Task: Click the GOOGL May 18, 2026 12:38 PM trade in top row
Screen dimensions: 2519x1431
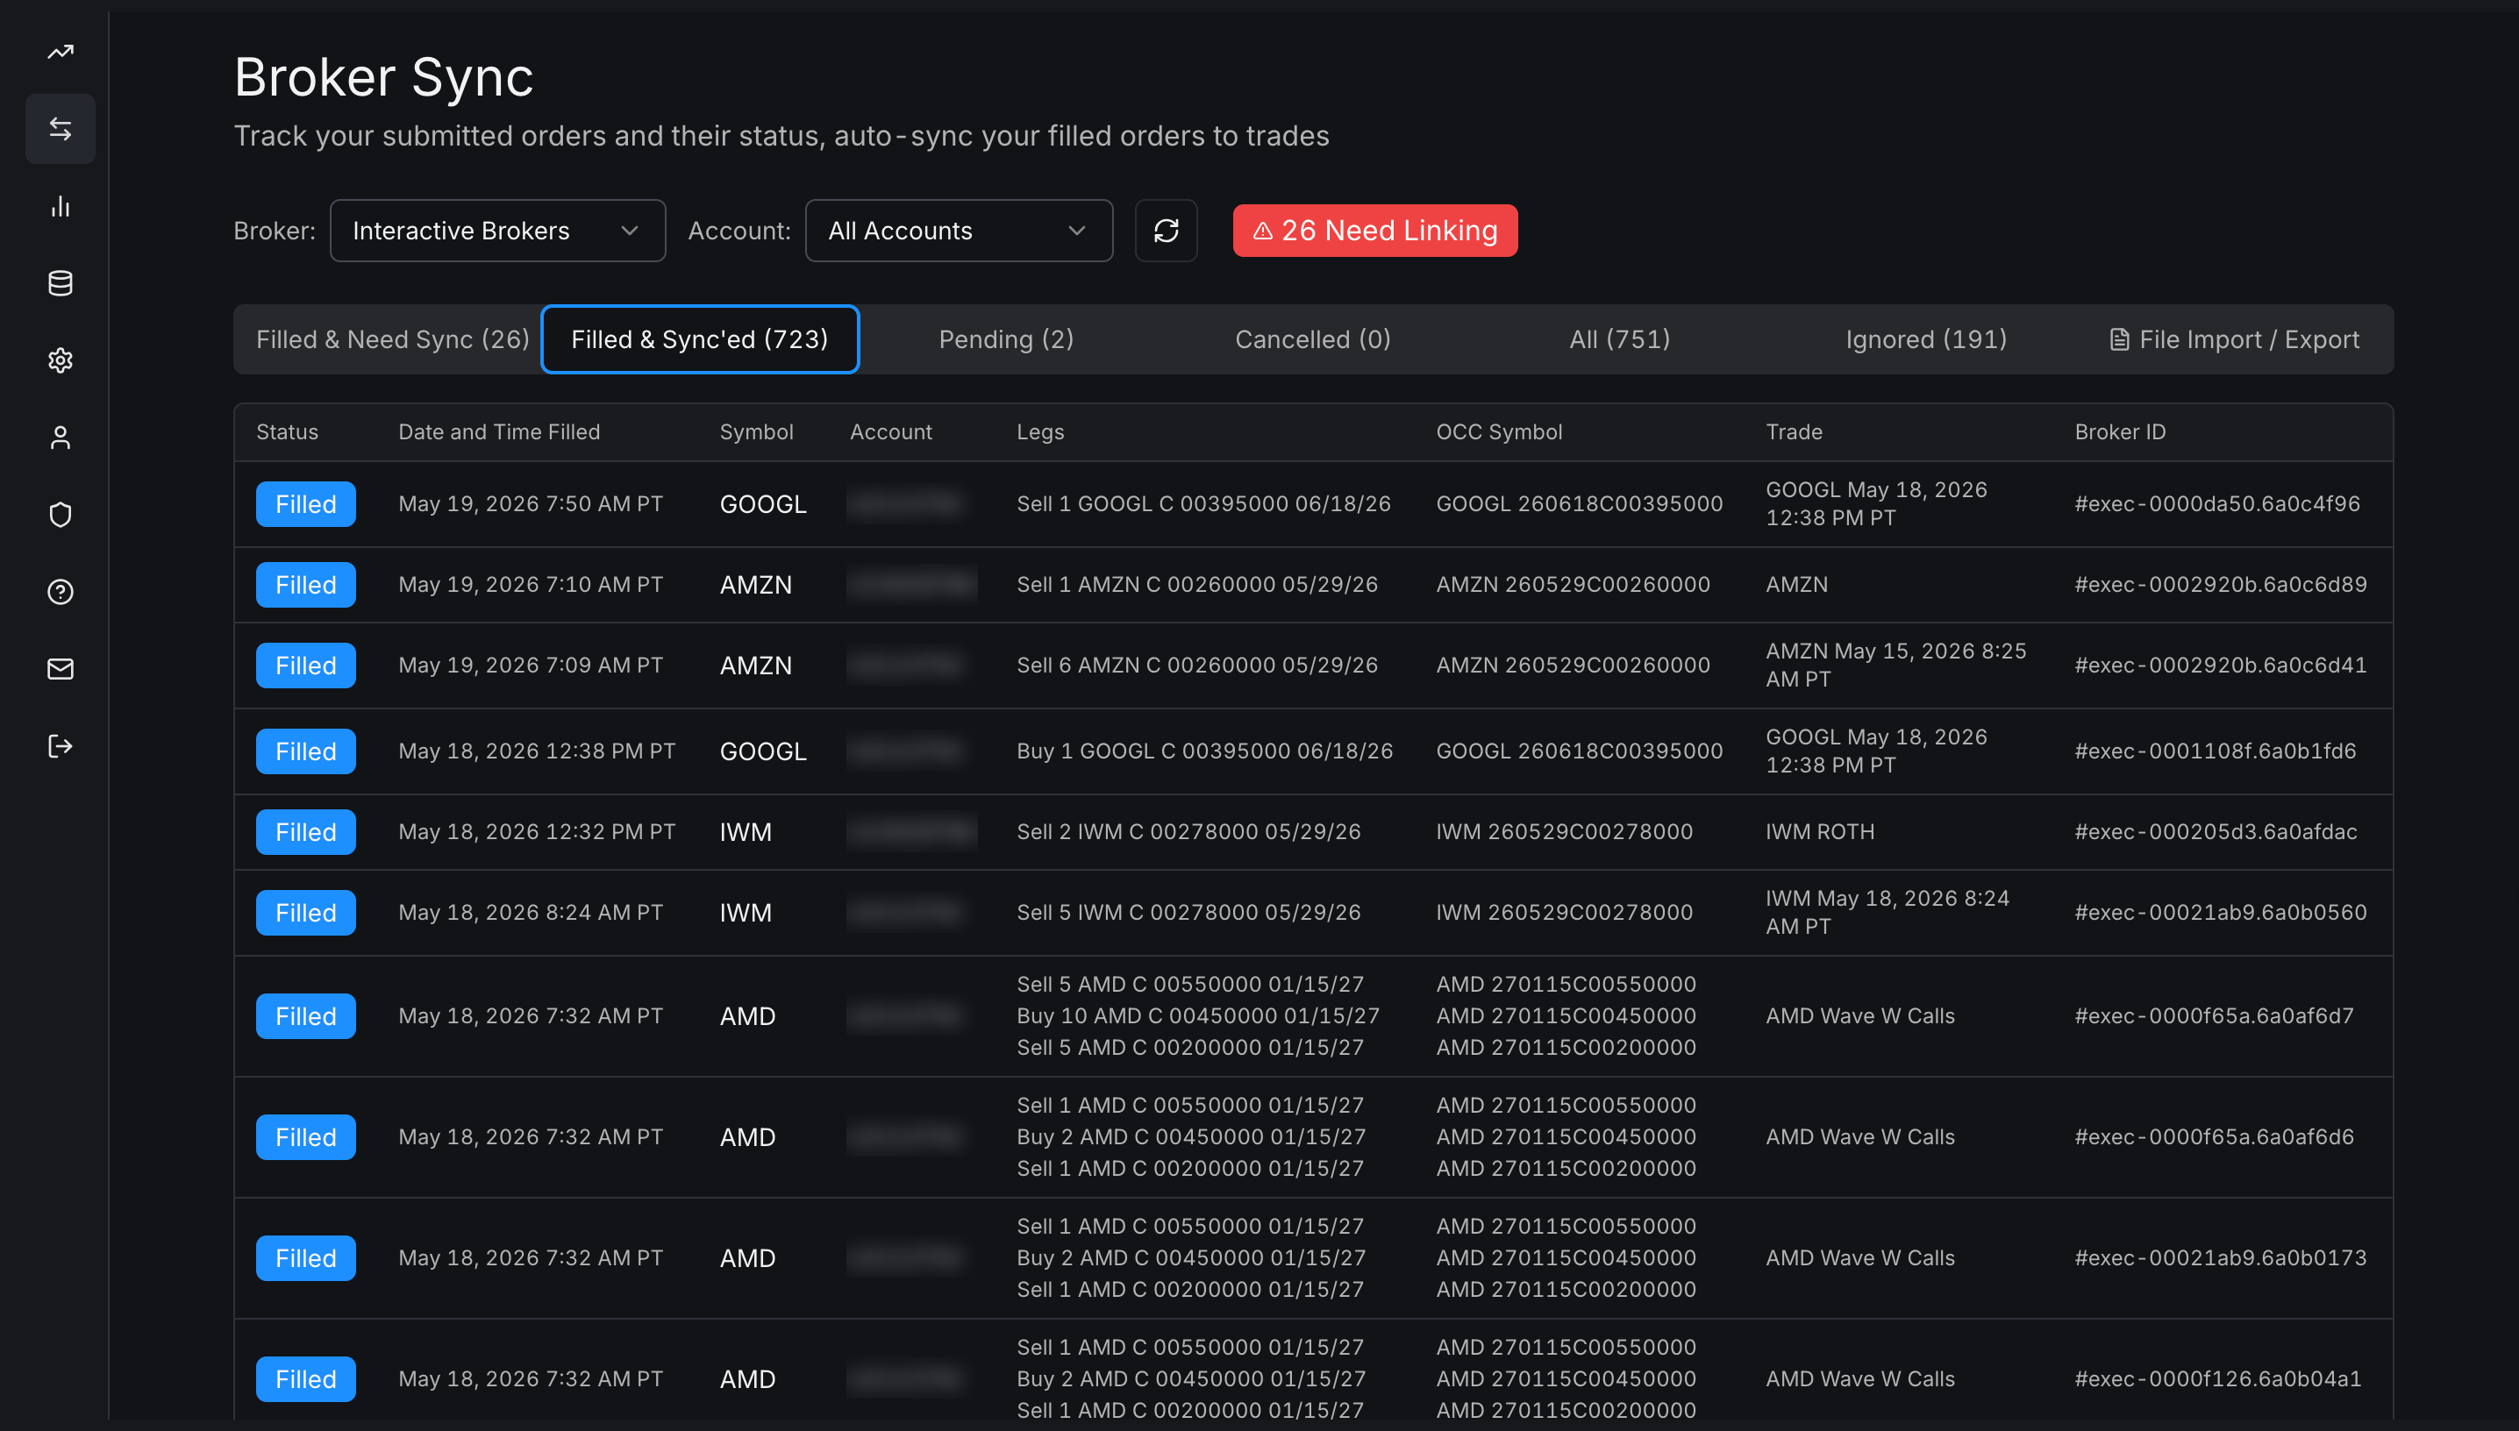Action: click(1876, 504)
